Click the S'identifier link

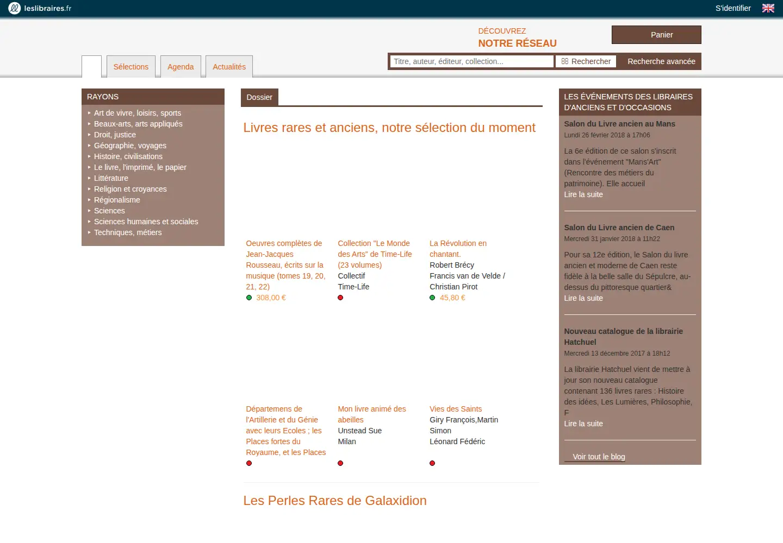click(x=733, y=8)
